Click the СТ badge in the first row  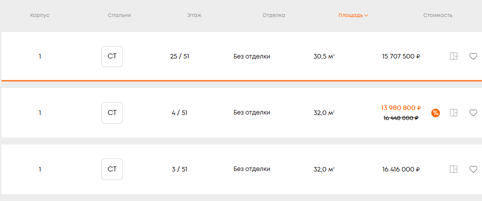click(x=112, y=56)
